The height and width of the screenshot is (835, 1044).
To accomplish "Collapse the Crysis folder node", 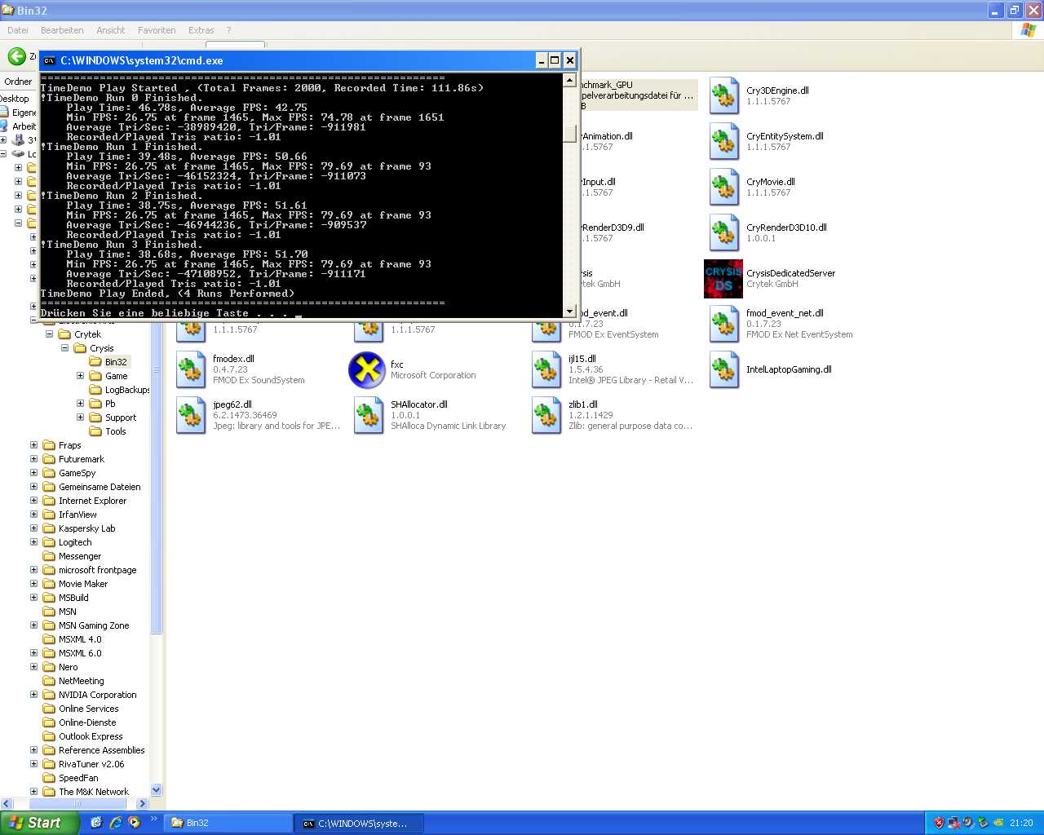I will coord(64,348).
